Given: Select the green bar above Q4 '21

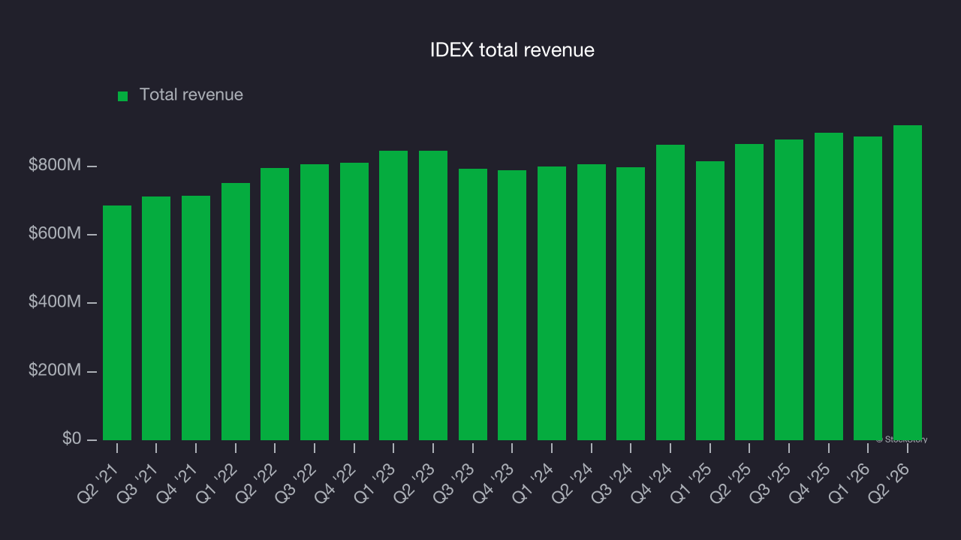Looking at the screenshot, I should pos(196,318).
